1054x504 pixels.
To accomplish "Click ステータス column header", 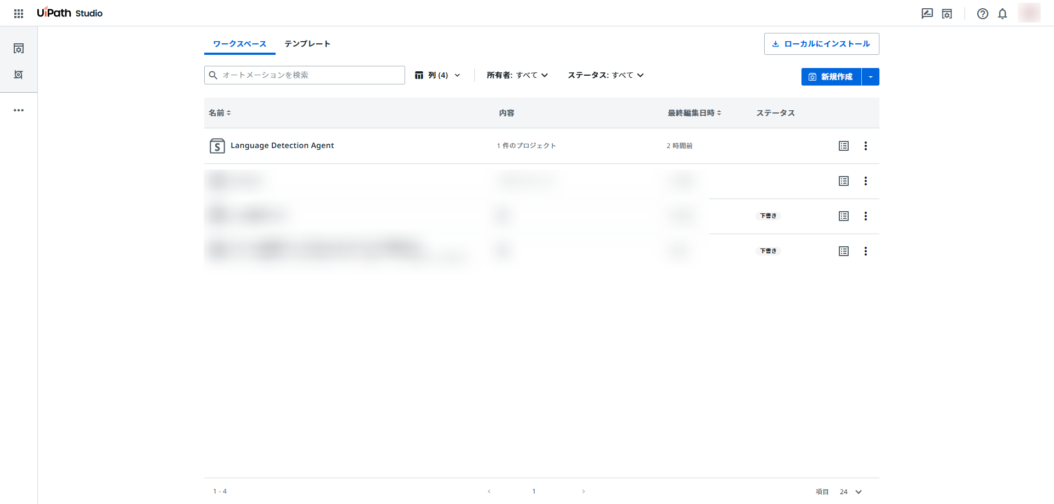I will coord(776,113).
